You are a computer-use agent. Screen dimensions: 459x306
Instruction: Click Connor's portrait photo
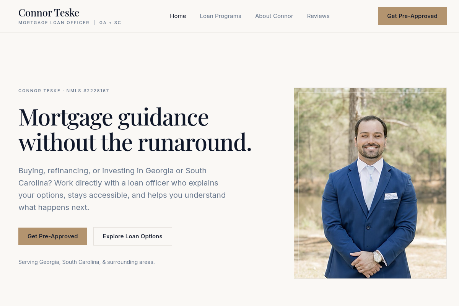point(370,183)
